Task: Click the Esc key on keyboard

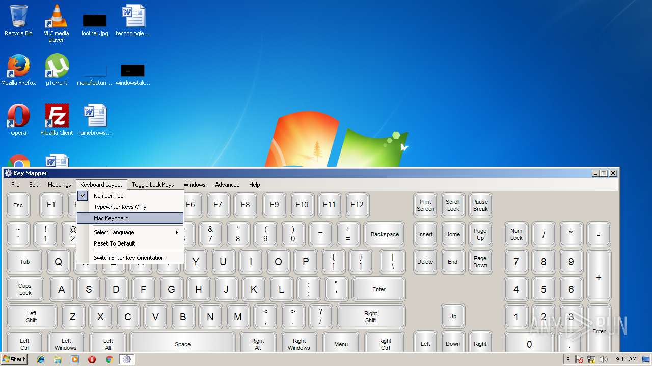Action: pos(18,205)
